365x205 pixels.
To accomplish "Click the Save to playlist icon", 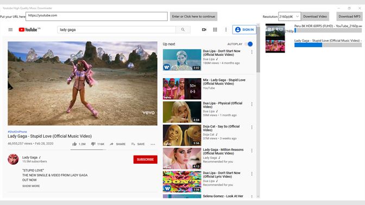I will [133, 144].
